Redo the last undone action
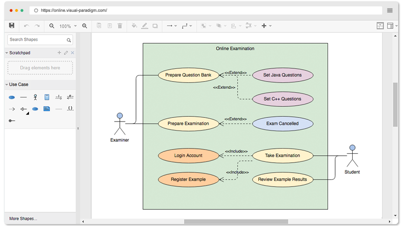The image size is (403, 226). coord(37,26)
